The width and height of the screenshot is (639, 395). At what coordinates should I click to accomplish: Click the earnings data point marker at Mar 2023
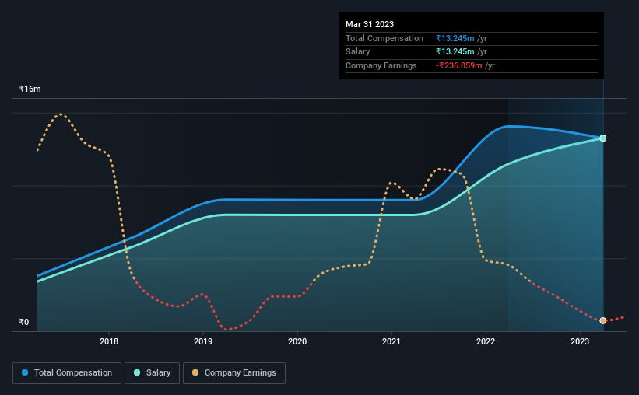602,321
